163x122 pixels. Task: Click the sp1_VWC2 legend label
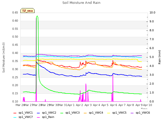click(x=49, y=113)
